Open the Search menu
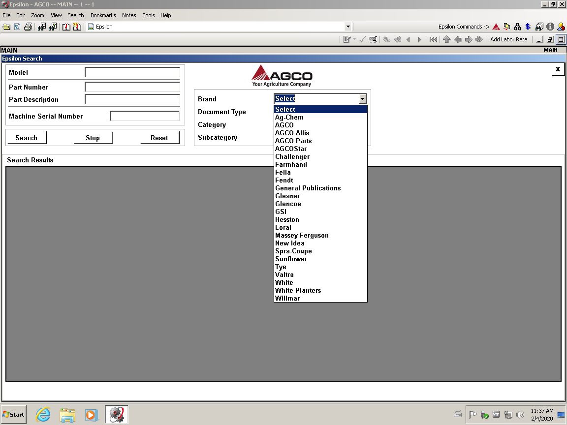 [x=76, y=15]
